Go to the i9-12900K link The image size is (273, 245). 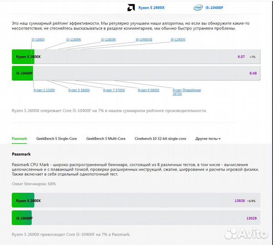tap(178, 39)
